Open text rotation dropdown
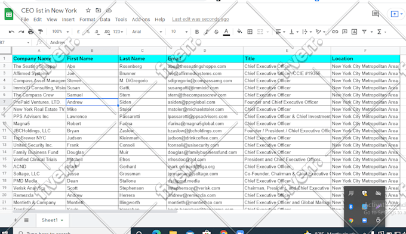This screenshot has height=234, width=406. pyautogui.click(x=321, y=32)
